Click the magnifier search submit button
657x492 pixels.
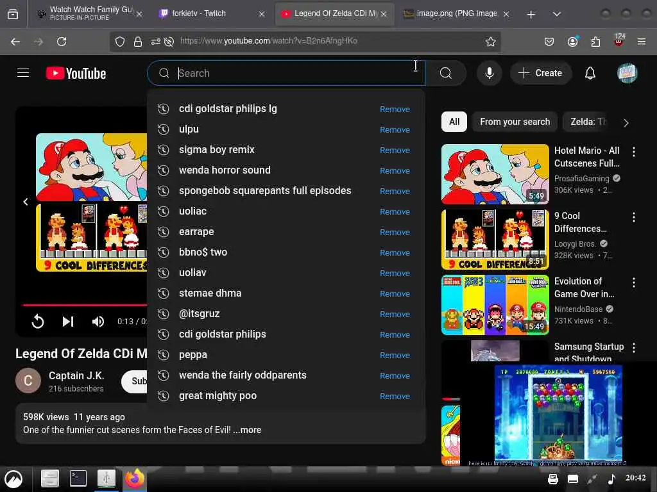click(446, 73)
